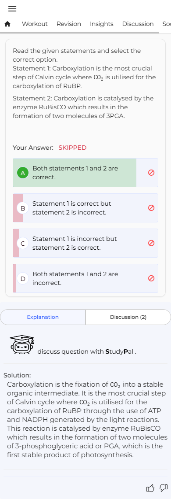Open the top Discussion tab
171x499 pixels.
pyautogui.click(x=138, y=24)
